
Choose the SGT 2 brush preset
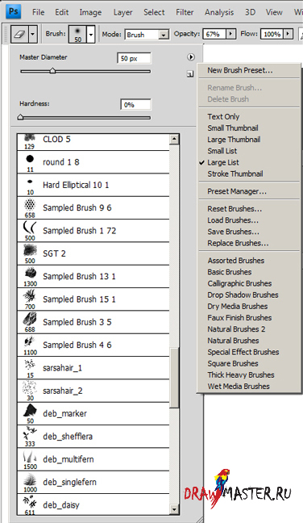tap(93, 253)
